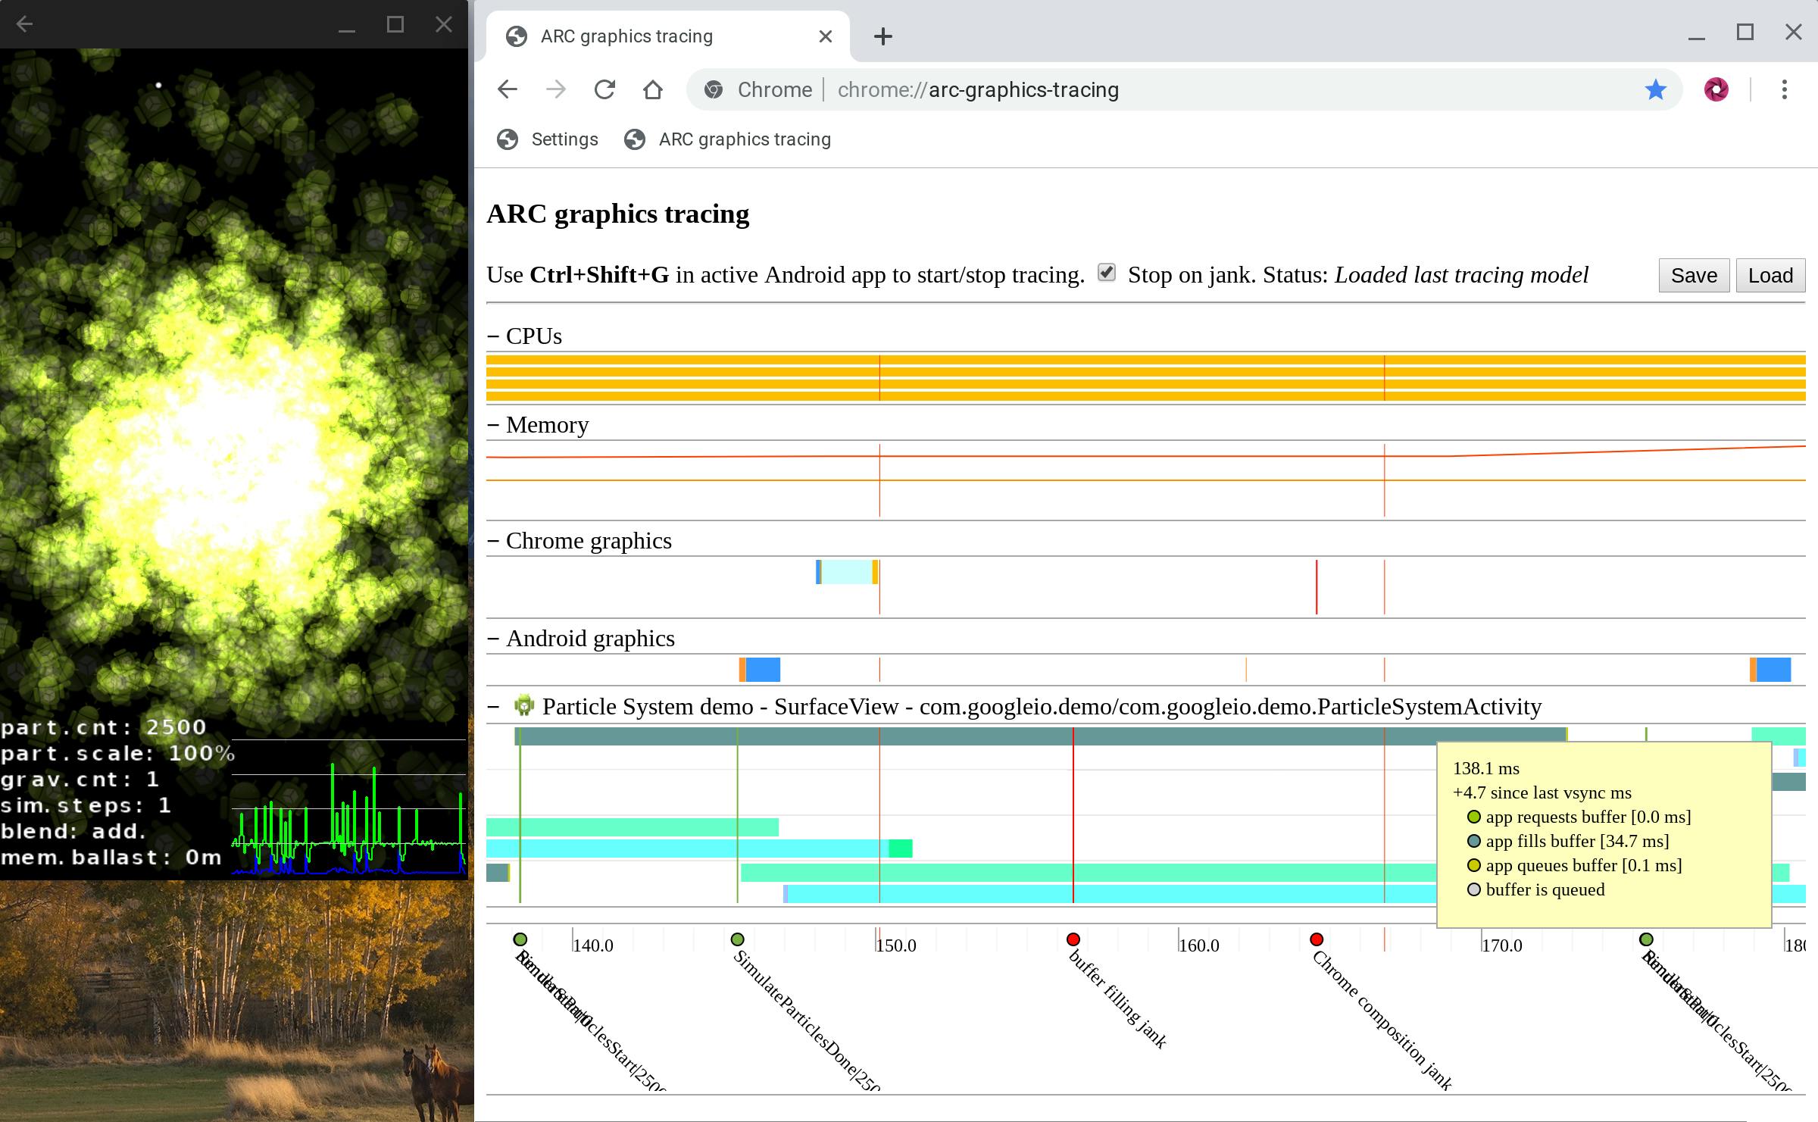
Task: Toggle the Stop on jank checkbox
Action: 1107,273
